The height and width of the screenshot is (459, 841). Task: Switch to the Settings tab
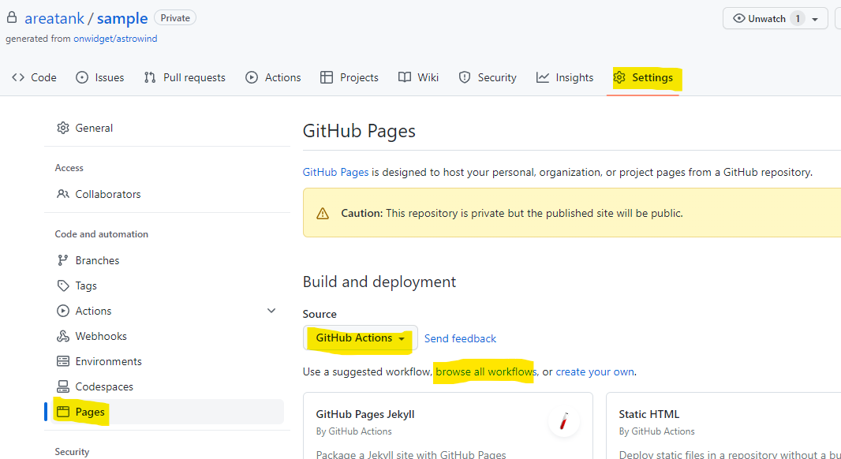pyautogui.click(x=644, y=77)
